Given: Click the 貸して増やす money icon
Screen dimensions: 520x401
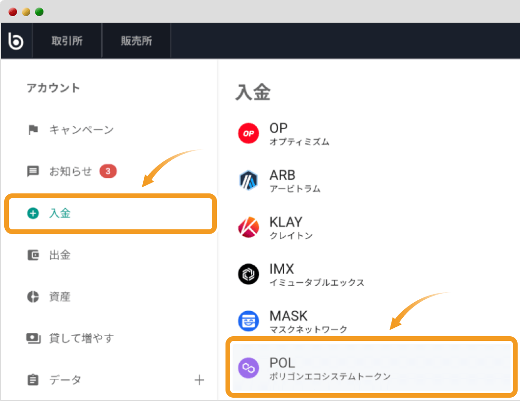Looking at the screenshot, I should tap(33, 338).
